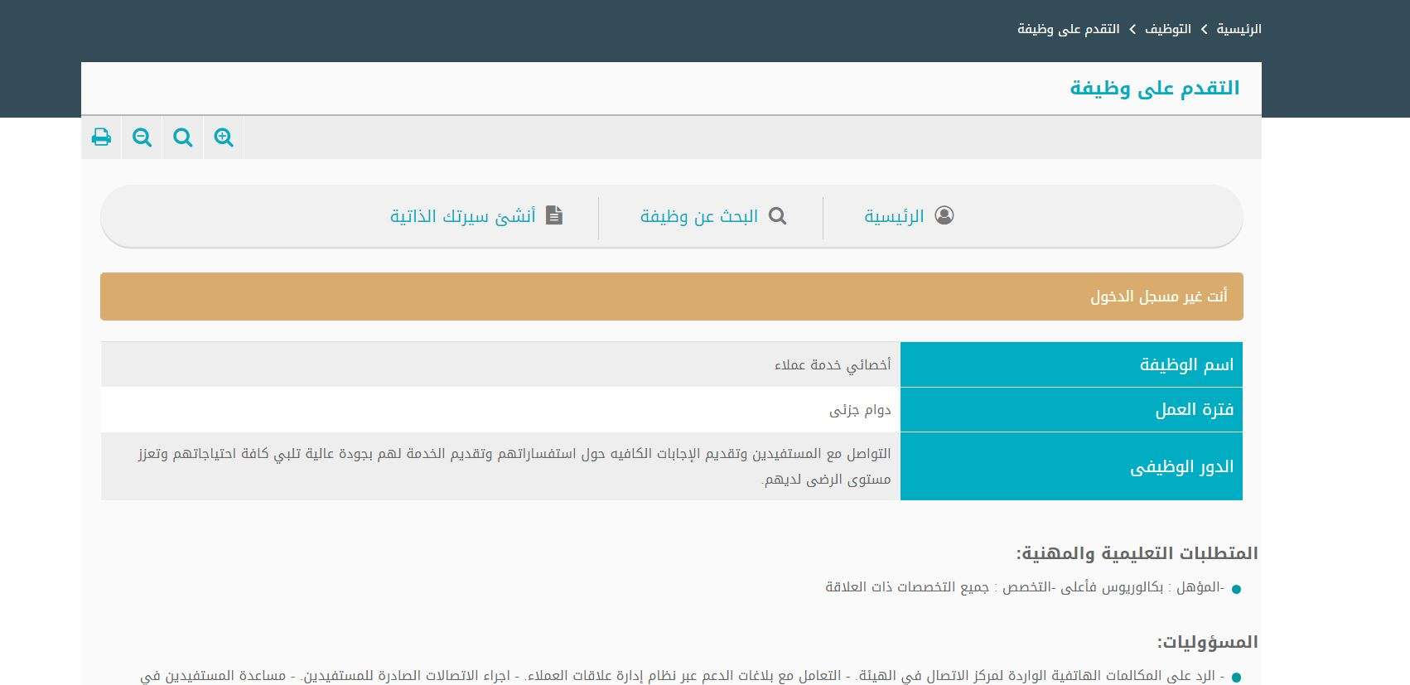Go to التوظيف in the breadcrumb

1168,29
